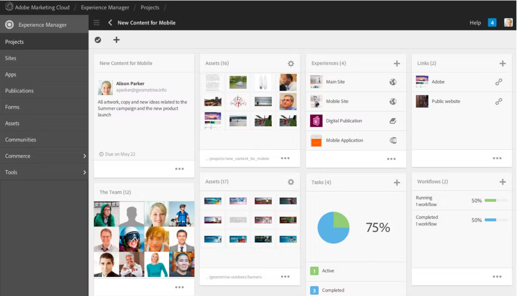Open the gear settings for Assets (16)
Image resolution: width=517 pixels, height=296 pixels.
point(291,64)
